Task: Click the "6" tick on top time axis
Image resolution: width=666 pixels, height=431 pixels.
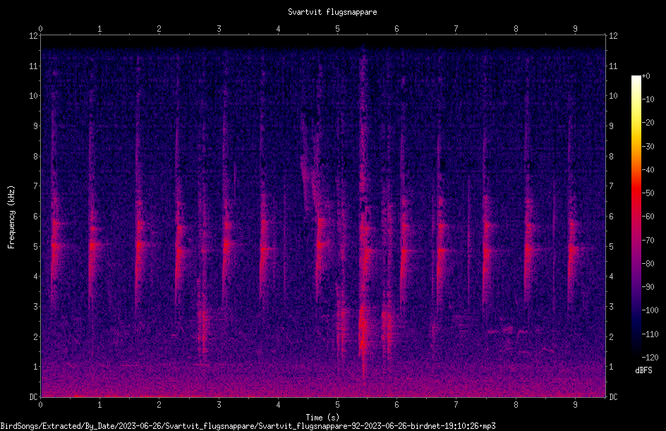Action: pos(397,29)
